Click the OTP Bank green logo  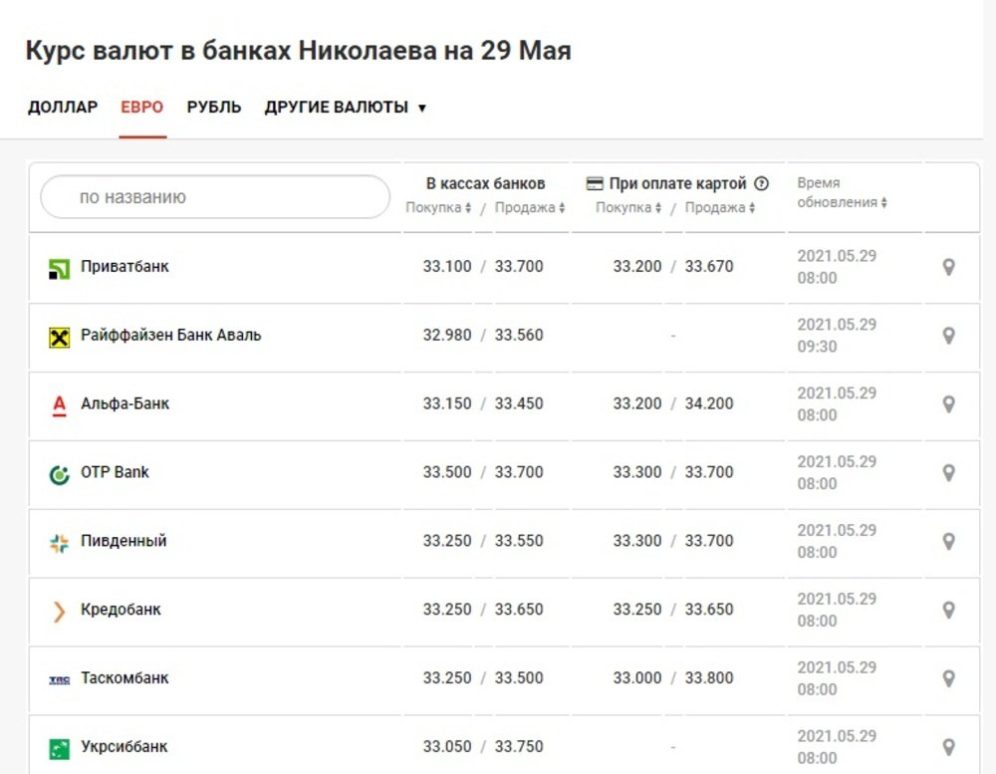pyautogui.click(x=59, y=474)
